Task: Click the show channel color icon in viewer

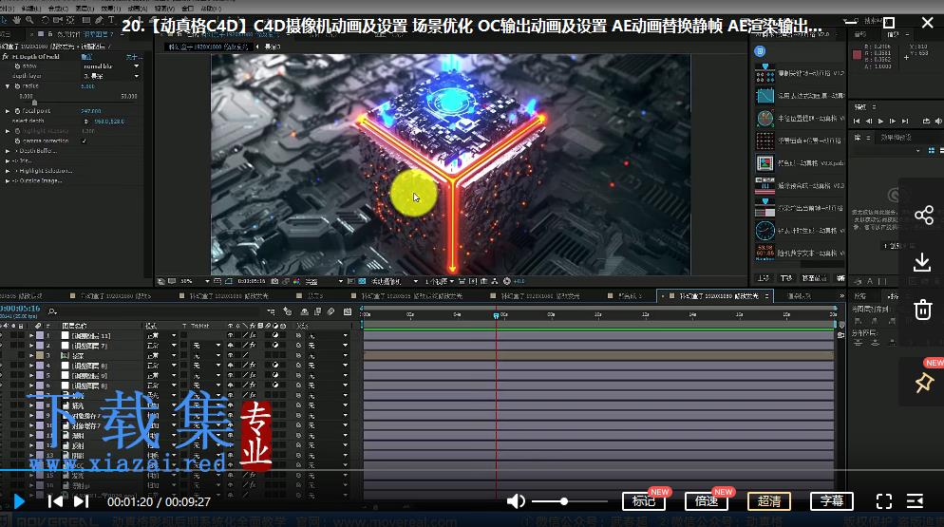Action: point(296,281)
